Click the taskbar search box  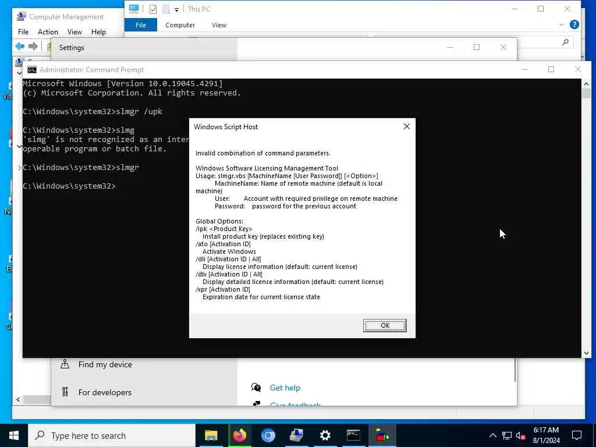[x=112, y=435]
